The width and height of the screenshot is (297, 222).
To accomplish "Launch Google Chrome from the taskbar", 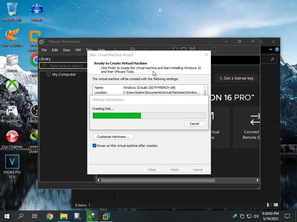I will (x=49, y=216).
